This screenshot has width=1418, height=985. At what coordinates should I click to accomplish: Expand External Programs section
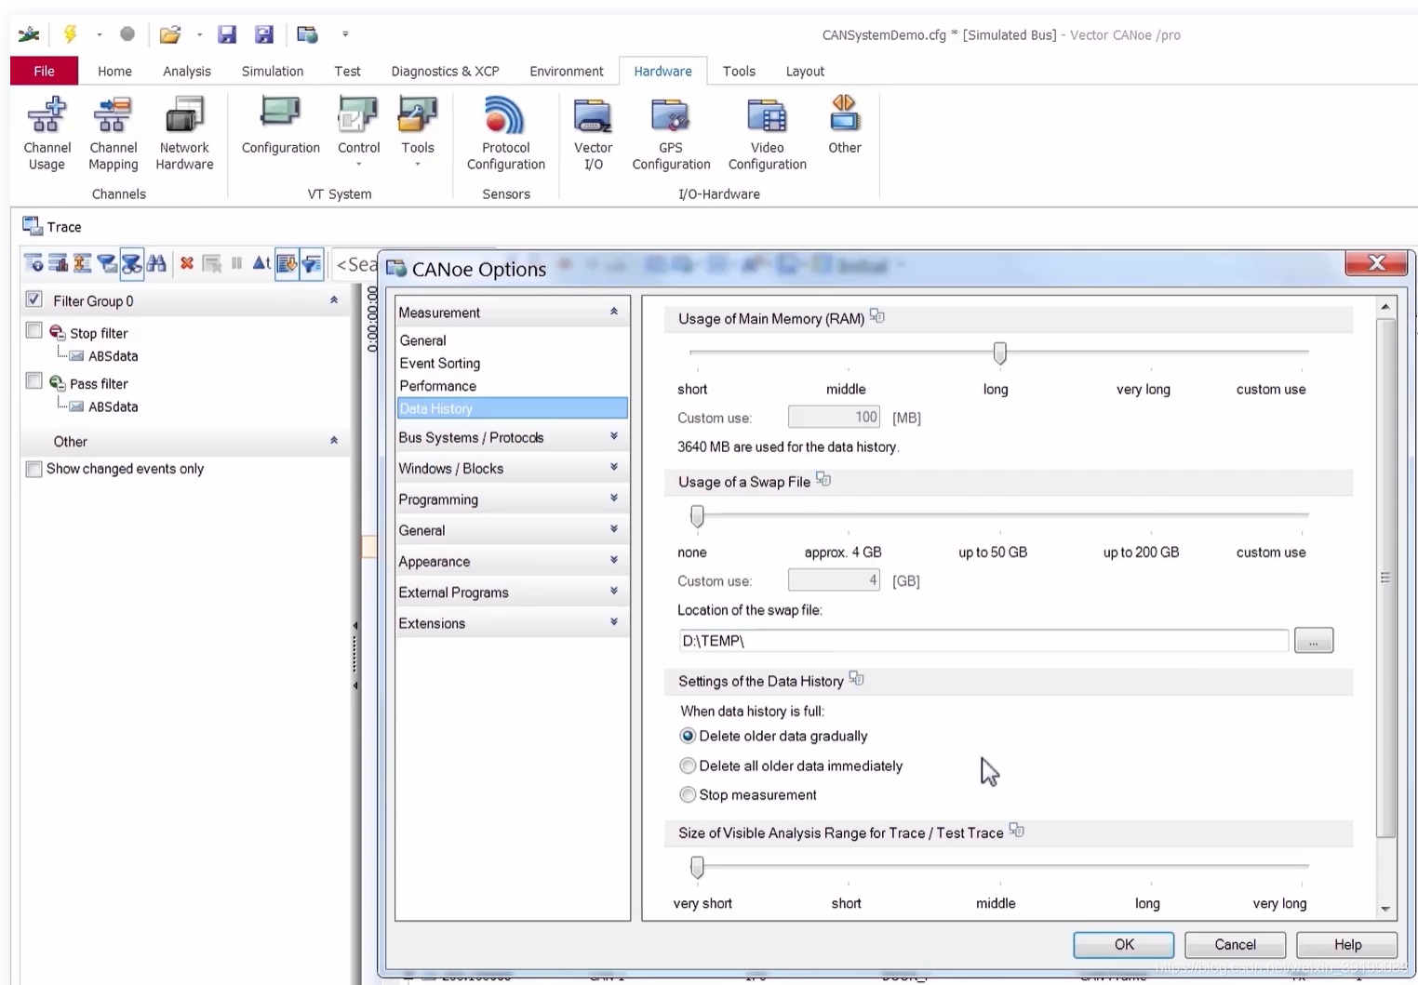(x=613, y=591)
